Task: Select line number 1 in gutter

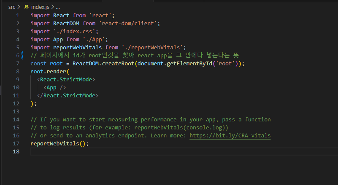Action: (18, 16)
